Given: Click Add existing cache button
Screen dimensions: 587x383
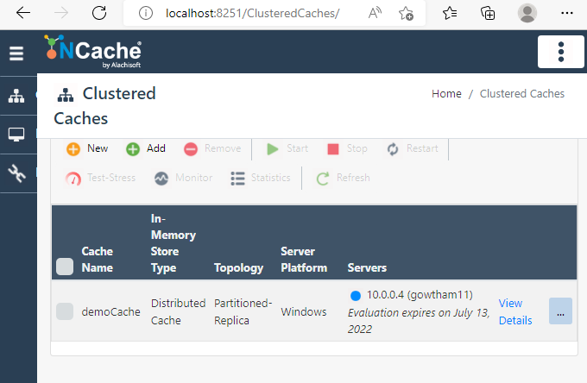Looking at the screenshot, I should click(146, 148).
